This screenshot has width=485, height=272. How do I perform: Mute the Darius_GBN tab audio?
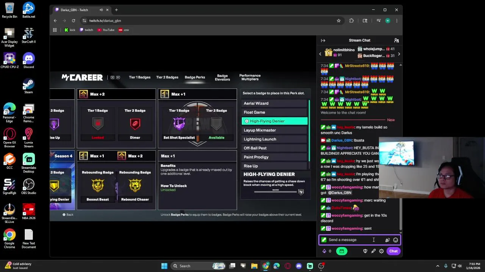[101, 10]
